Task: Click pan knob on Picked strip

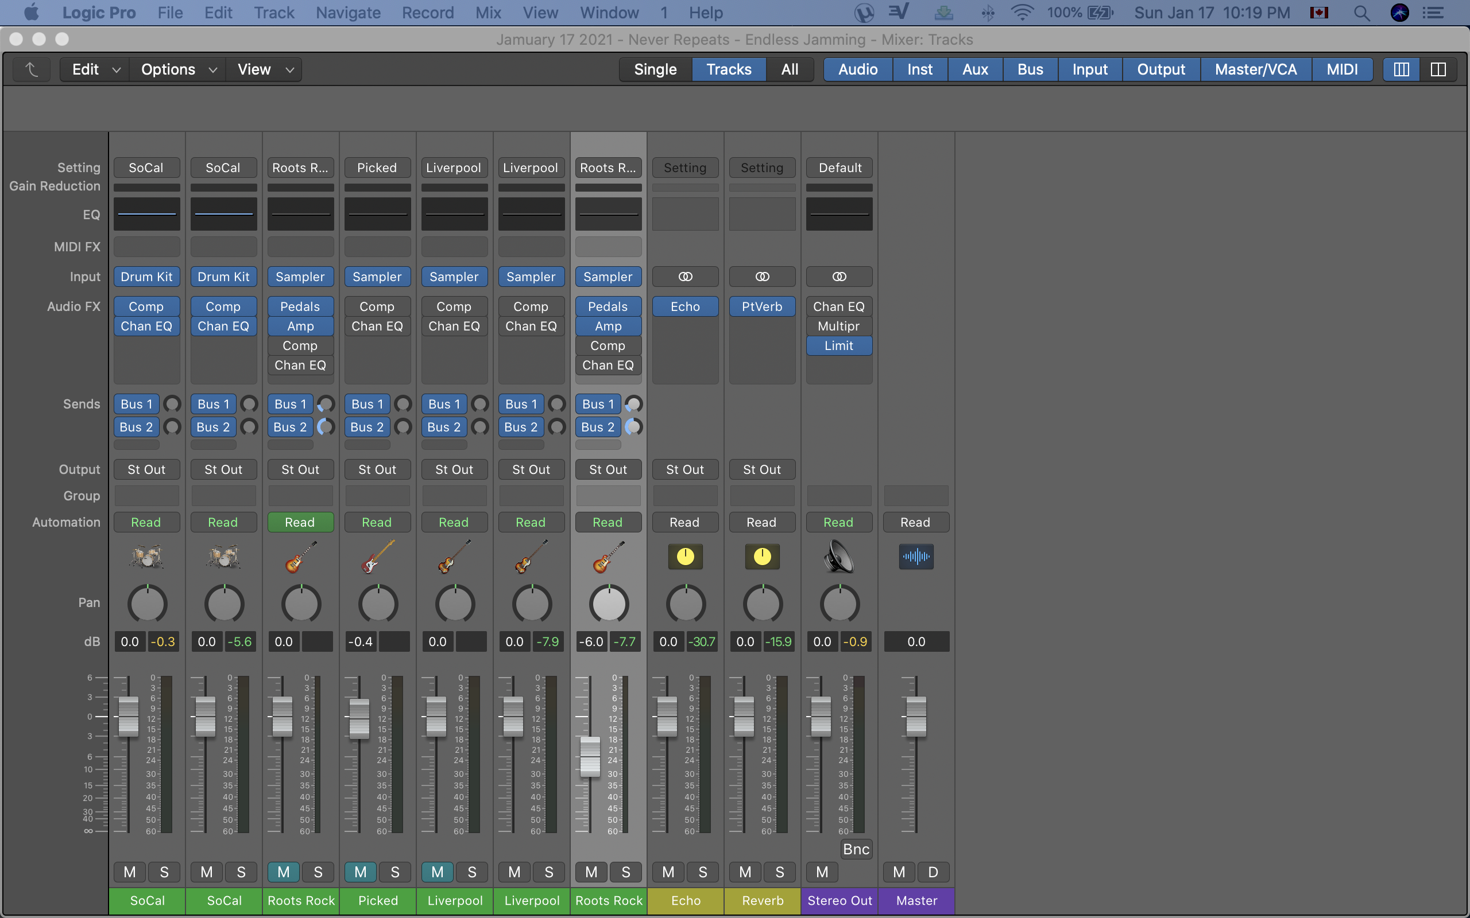Action: pos(377,604)
